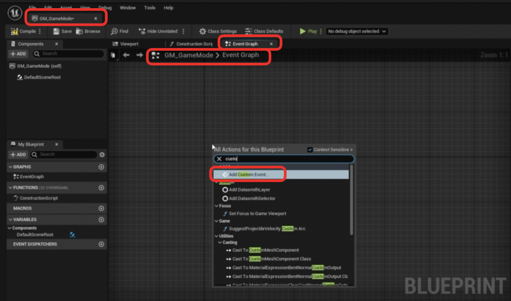
Task: Collapse the FUNCTIONS section
Action: pos(10,188)
